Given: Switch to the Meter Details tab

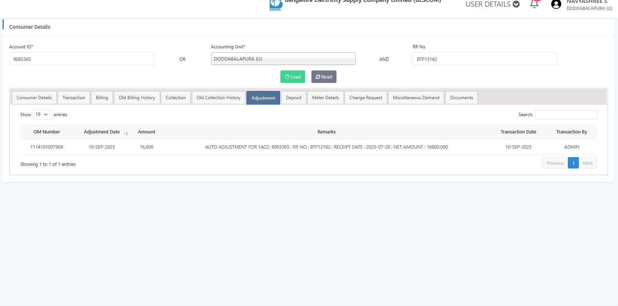Looking at the screenshot, I should pyautogui.click(x=325, y=98).
